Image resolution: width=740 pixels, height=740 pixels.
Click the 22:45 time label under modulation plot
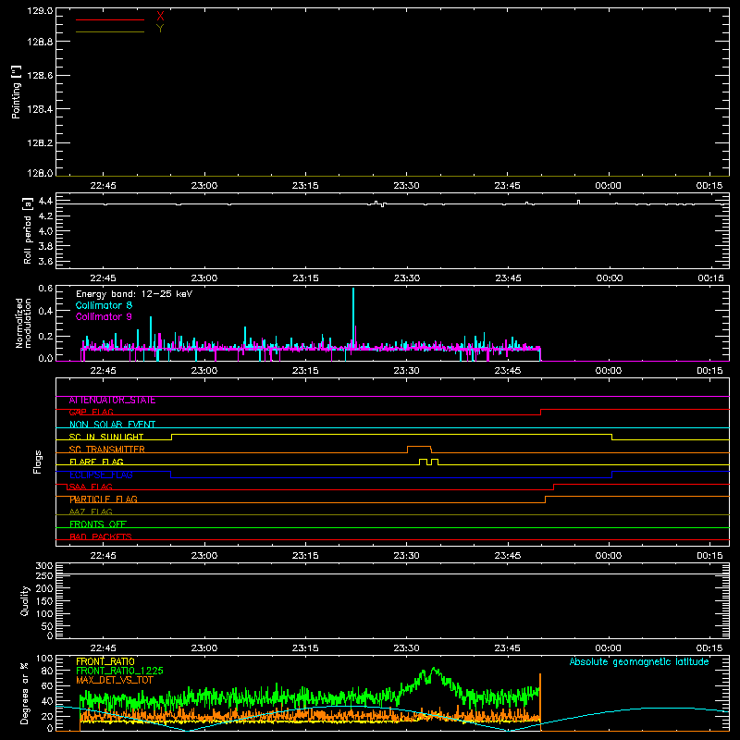point(103,371)
